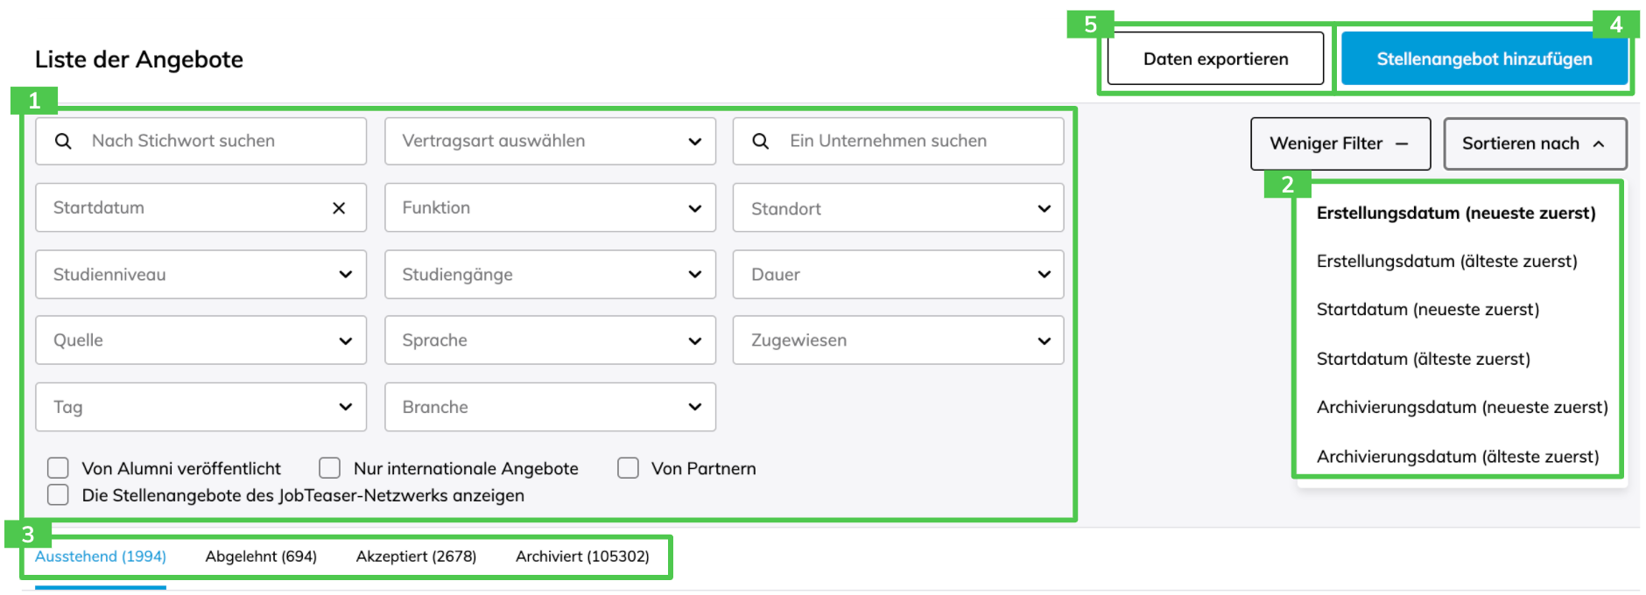Sort by Startdatum (älteste zuerst)

(x=1424, y=359)
